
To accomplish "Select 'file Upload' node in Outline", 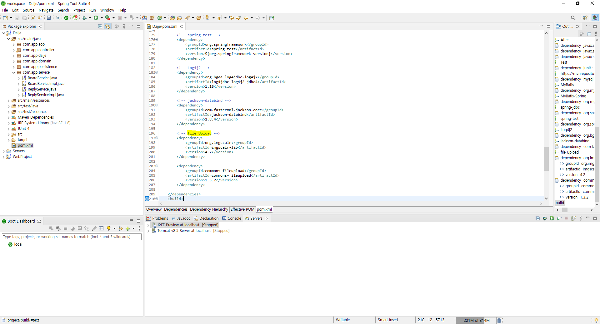I will coord(569,152).
